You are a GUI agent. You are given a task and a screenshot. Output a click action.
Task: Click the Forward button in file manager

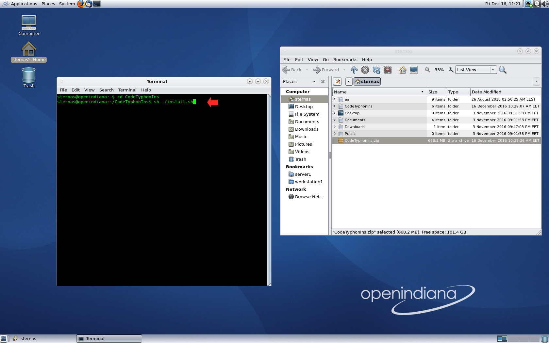pos(326,70)
